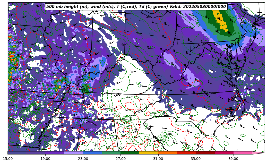Click the green contour label 8
The width and height of the screenshot is (267, 163).
146,124
